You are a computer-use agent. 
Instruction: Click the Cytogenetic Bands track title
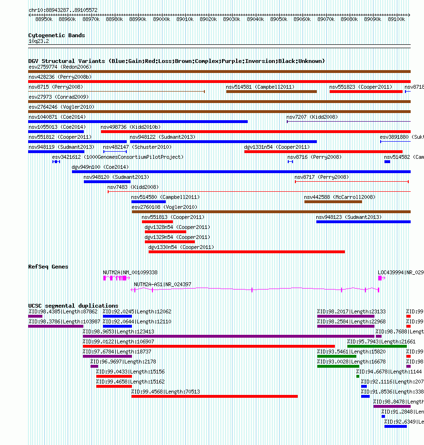57,35
